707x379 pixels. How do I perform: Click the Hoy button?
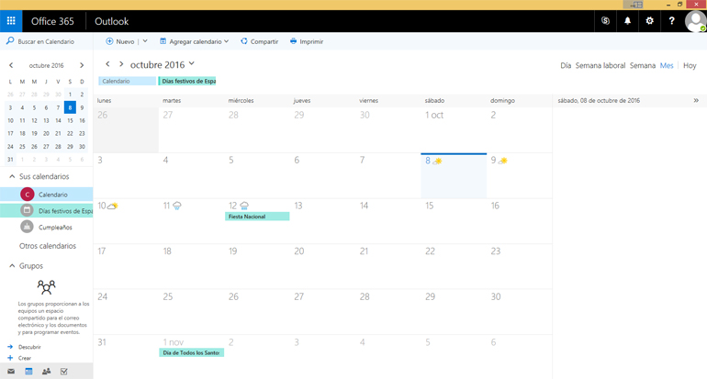click(x=689, y=66)
